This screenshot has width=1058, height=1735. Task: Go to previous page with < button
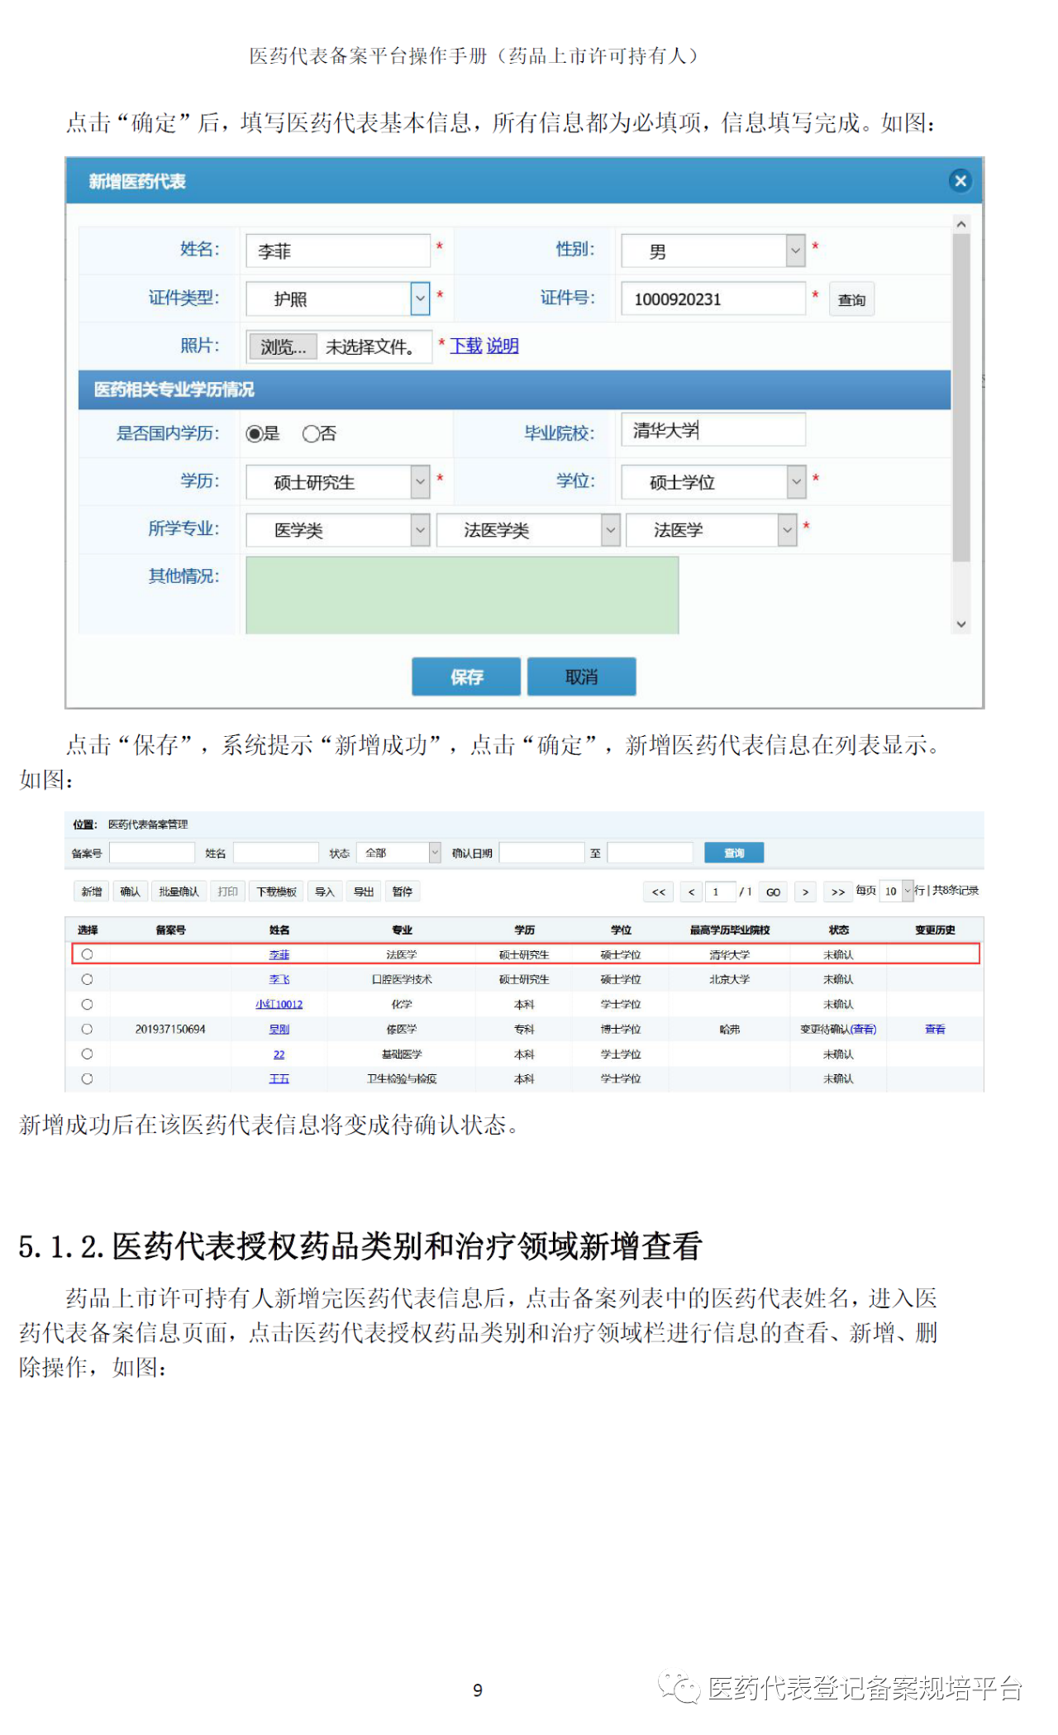pos(691,891)
